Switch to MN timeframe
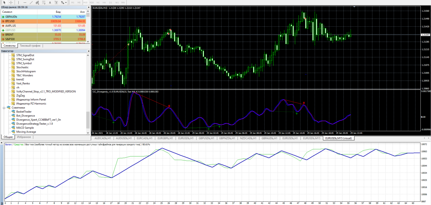Image resolution: width=431 pixels, height=205 pixels. (x=123, y=2)
